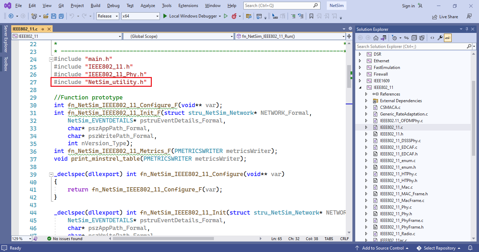This screenshot has height=252, width=479.
Task: Click the Save All toolbar icon
Action: point(61,16)
